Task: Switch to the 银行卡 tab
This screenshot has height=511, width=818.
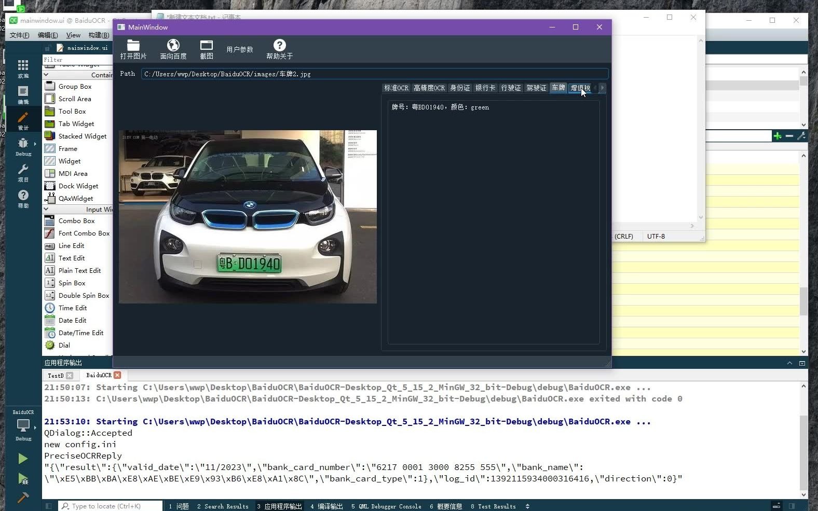Action: point(485,88)
